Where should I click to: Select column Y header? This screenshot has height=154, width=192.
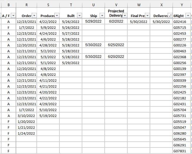click(182, 5)
